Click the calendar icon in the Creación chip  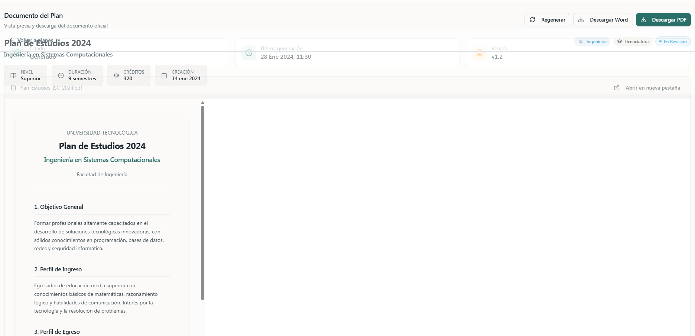[x=164, y=75]
